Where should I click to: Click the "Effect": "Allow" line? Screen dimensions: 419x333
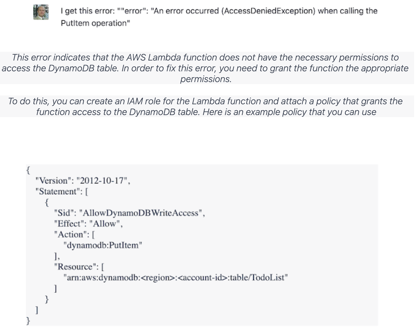click(89, 224)
